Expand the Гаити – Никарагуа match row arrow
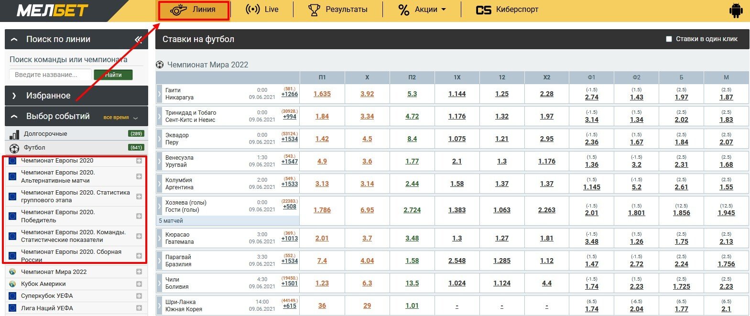Screen dimensions: 750x316 click(160, 94)
